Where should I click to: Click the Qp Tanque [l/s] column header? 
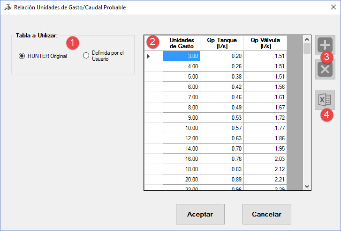tap(222, 43)
